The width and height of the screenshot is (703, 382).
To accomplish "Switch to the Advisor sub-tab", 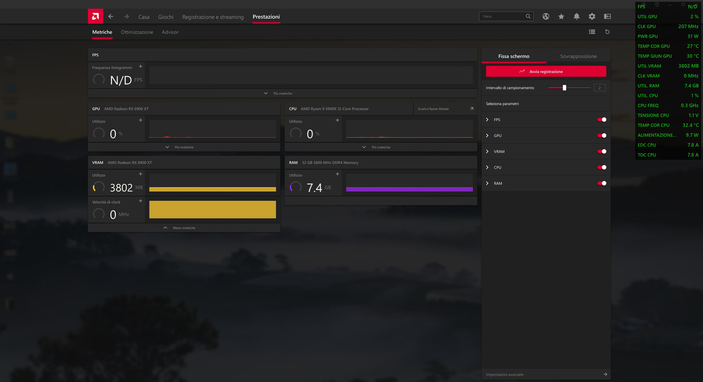I will 170,32.
